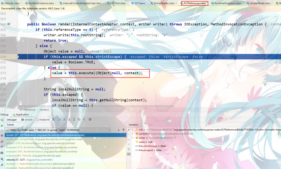Viewport: 281px width, 169px height.
Task: Open SimpleNode.class tab
Action: [x=260, y=3]
